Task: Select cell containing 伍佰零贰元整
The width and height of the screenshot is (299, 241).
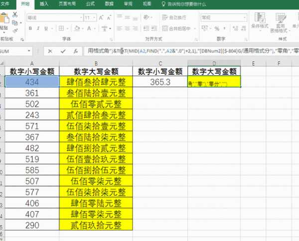Action: (96, 104)
